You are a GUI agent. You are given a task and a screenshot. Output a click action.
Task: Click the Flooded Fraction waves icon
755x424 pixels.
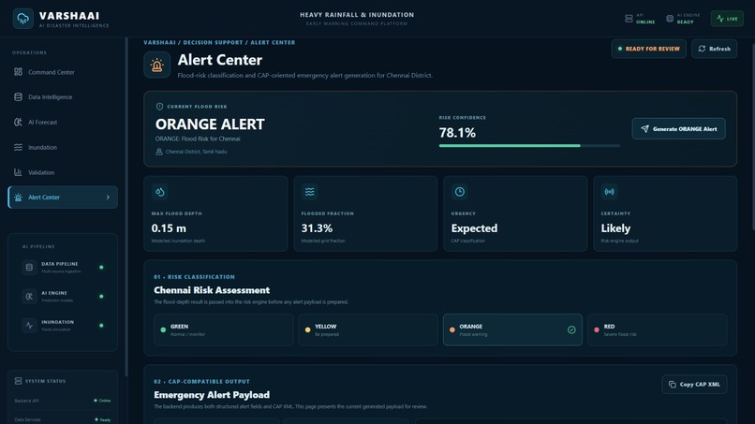310,192
